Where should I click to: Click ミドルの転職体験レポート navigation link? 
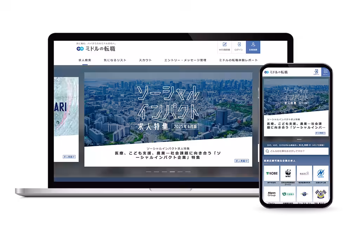[238, 60]
